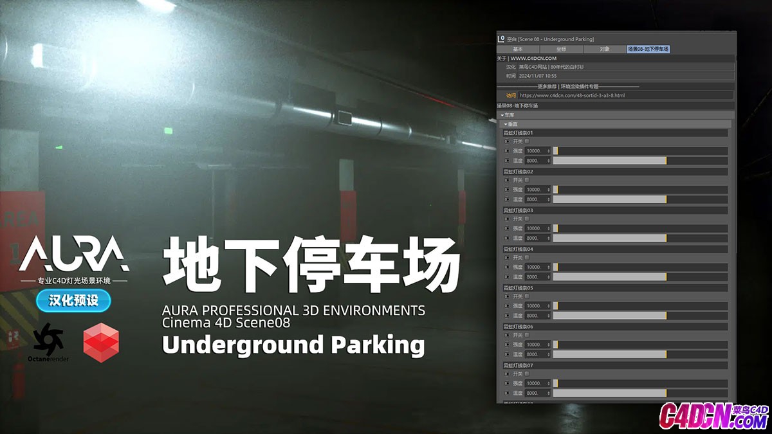Viewport: 772px width, 434px height.
Task: Collapse the 车库 group
Action: 502,115
